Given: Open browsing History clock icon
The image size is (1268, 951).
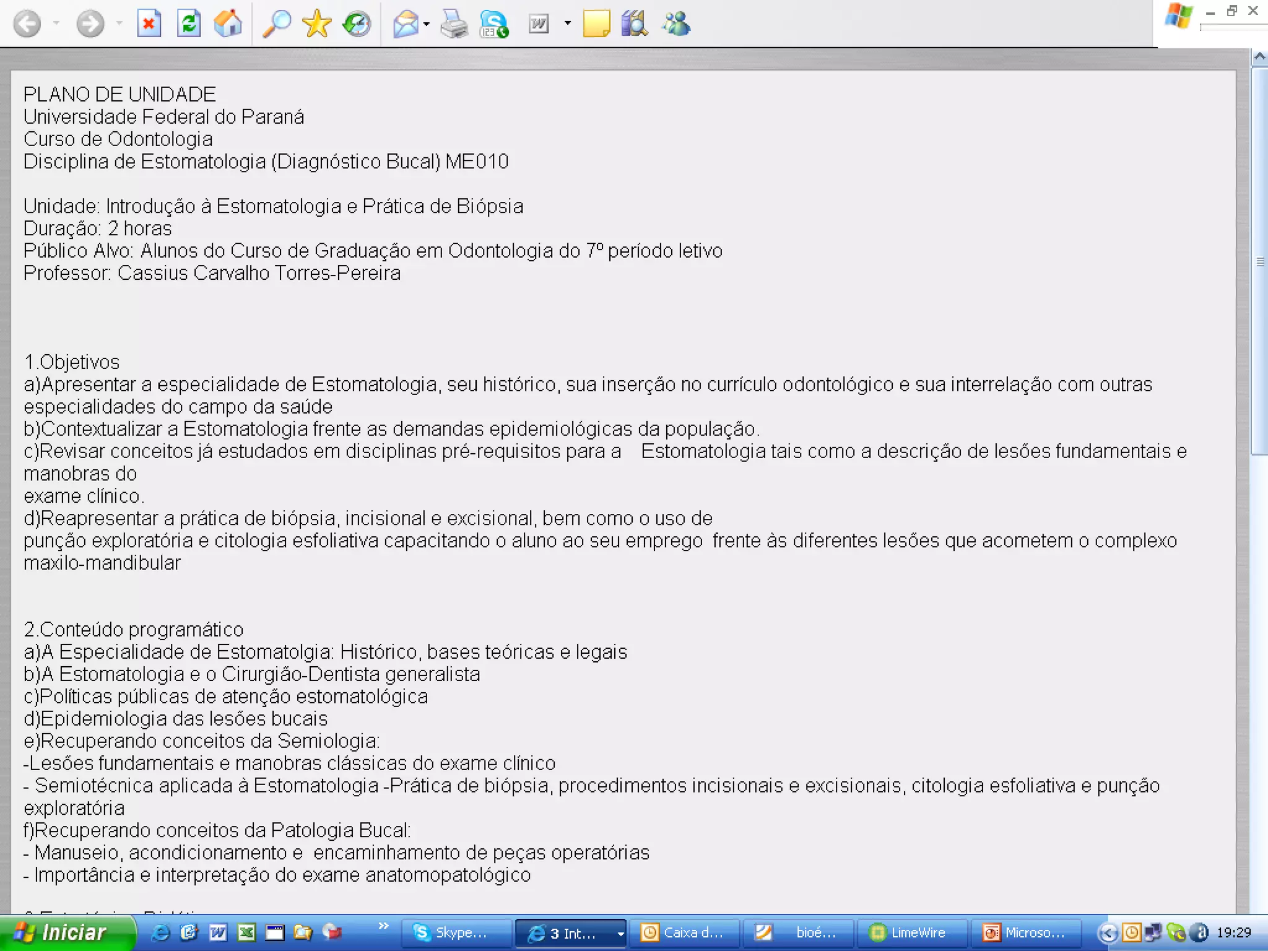Looking at the screenshot, I should pyautogui.click(x=357, y=24).
